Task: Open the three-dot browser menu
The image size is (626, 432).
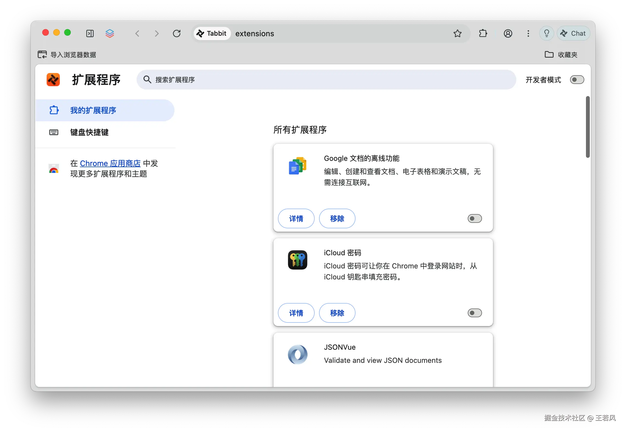Action: pos(528,33)
